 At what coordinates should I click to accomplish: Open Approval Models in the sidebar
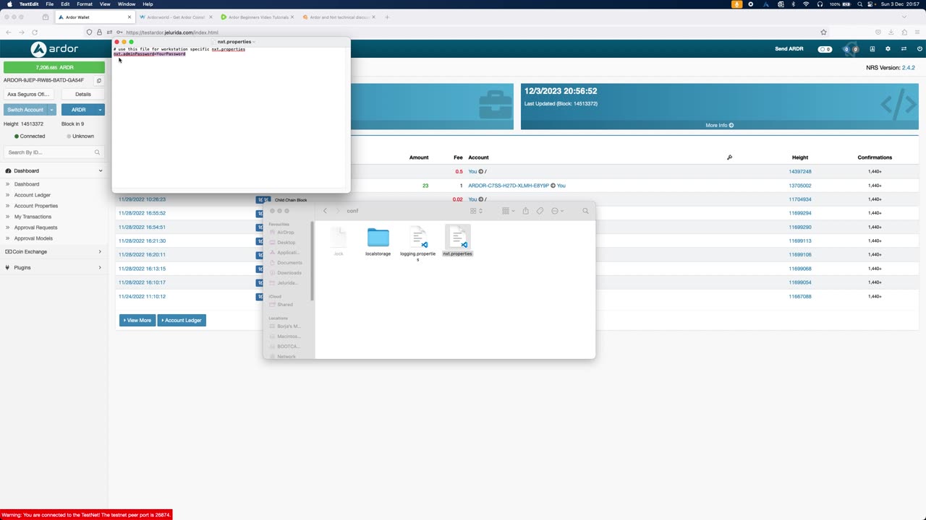click(x=33, y=238)
